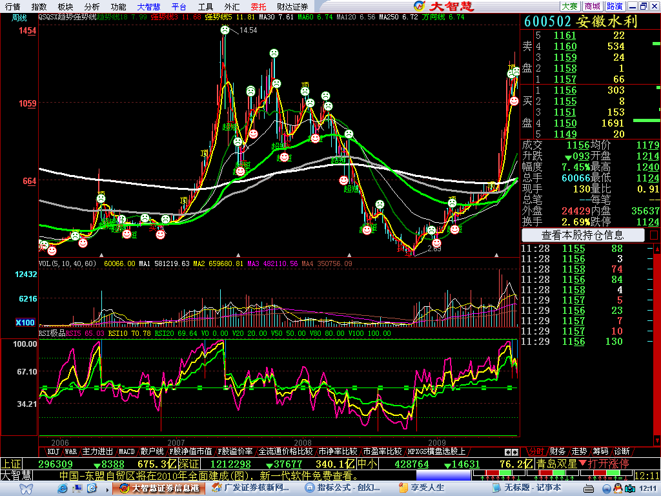Switch to the 散户线 indicator tab
The height and width of the screenshot is (496, 661).
tap(152, 451)
